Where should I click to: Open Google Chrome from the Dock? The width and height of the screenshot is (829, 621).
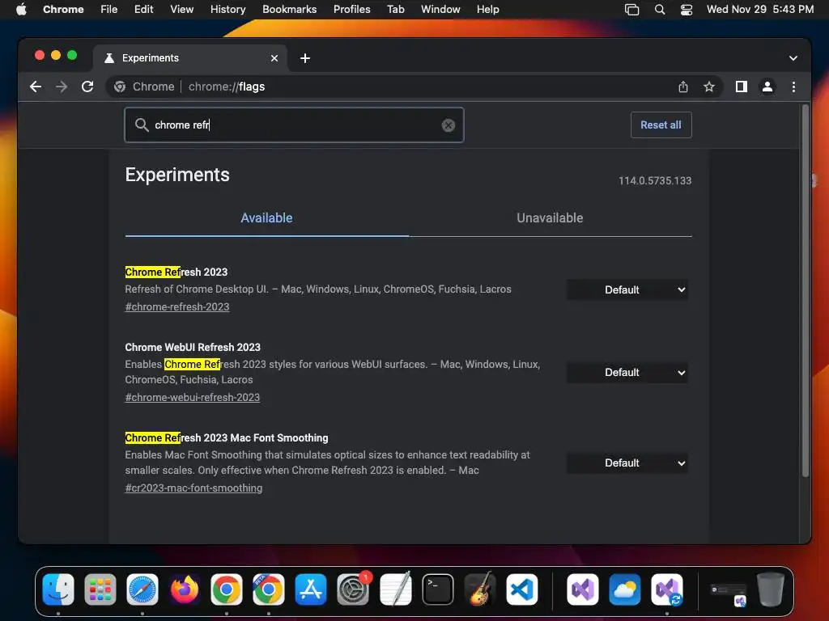click(227, 589)
